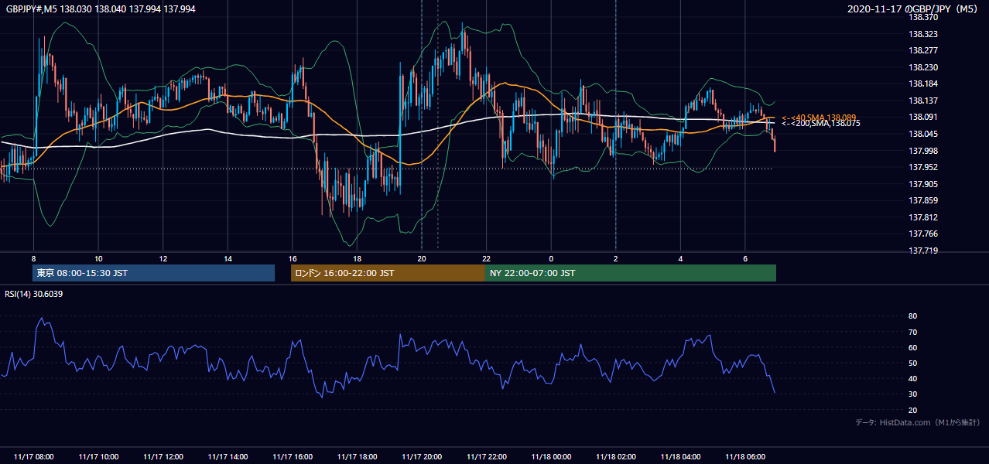Select the ロンドン 16:00-22:00 JST session bar
989x464 pixels.
388,273
